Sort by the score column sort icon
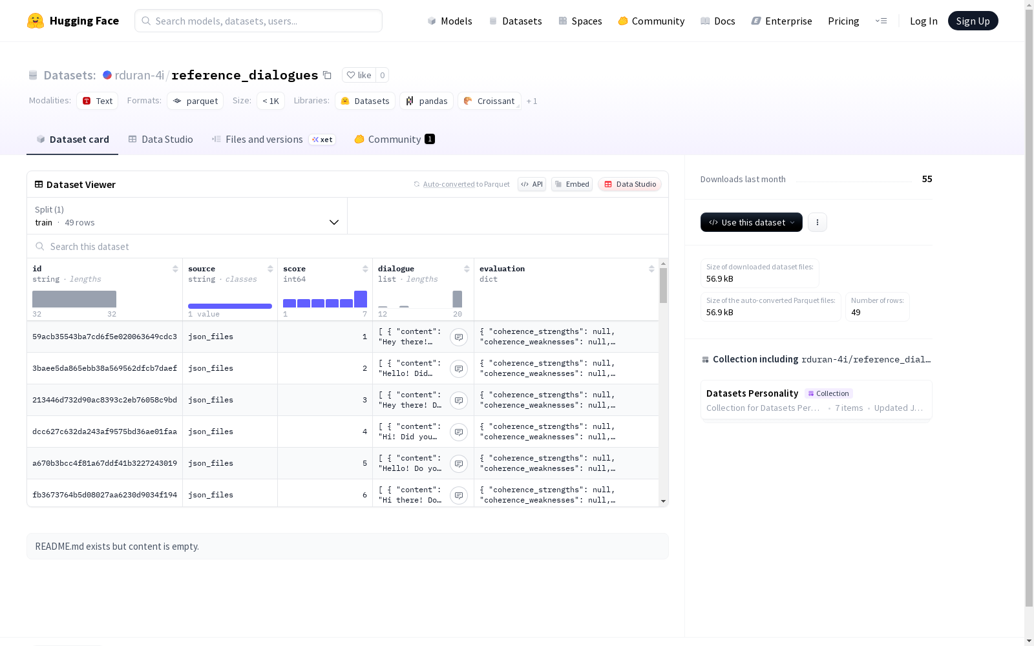Screen dimensions: 1034x646 (x=365, y=269)
